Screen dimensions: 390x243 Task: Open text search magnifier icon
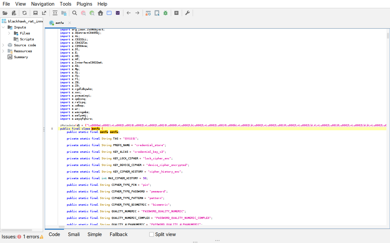coord(75,13)
